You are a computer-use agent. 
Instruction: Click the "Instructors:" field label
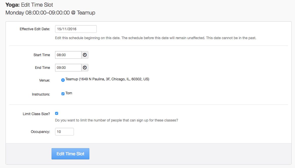coord(41,94)
